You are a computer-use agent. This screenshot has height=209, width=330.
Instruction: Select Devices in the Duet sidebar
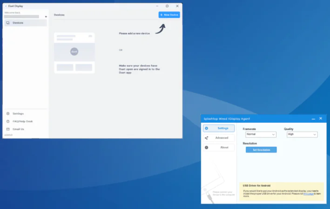pyautogui.click(x=26, y=23)
